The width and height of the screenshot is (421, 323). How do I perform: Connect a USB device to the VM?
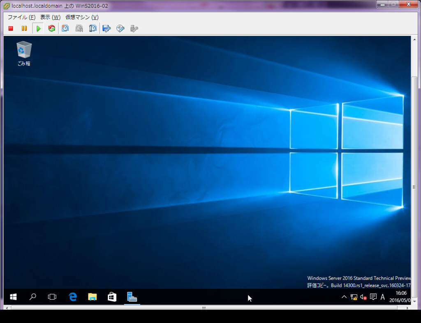[134, 28]
